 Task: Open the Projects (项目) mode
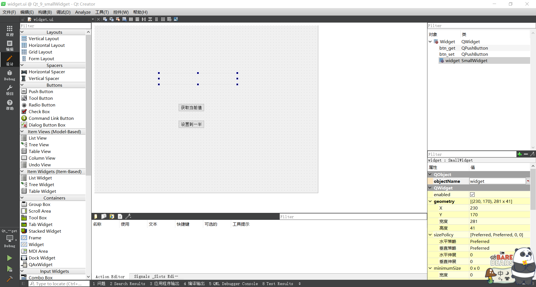10,90
